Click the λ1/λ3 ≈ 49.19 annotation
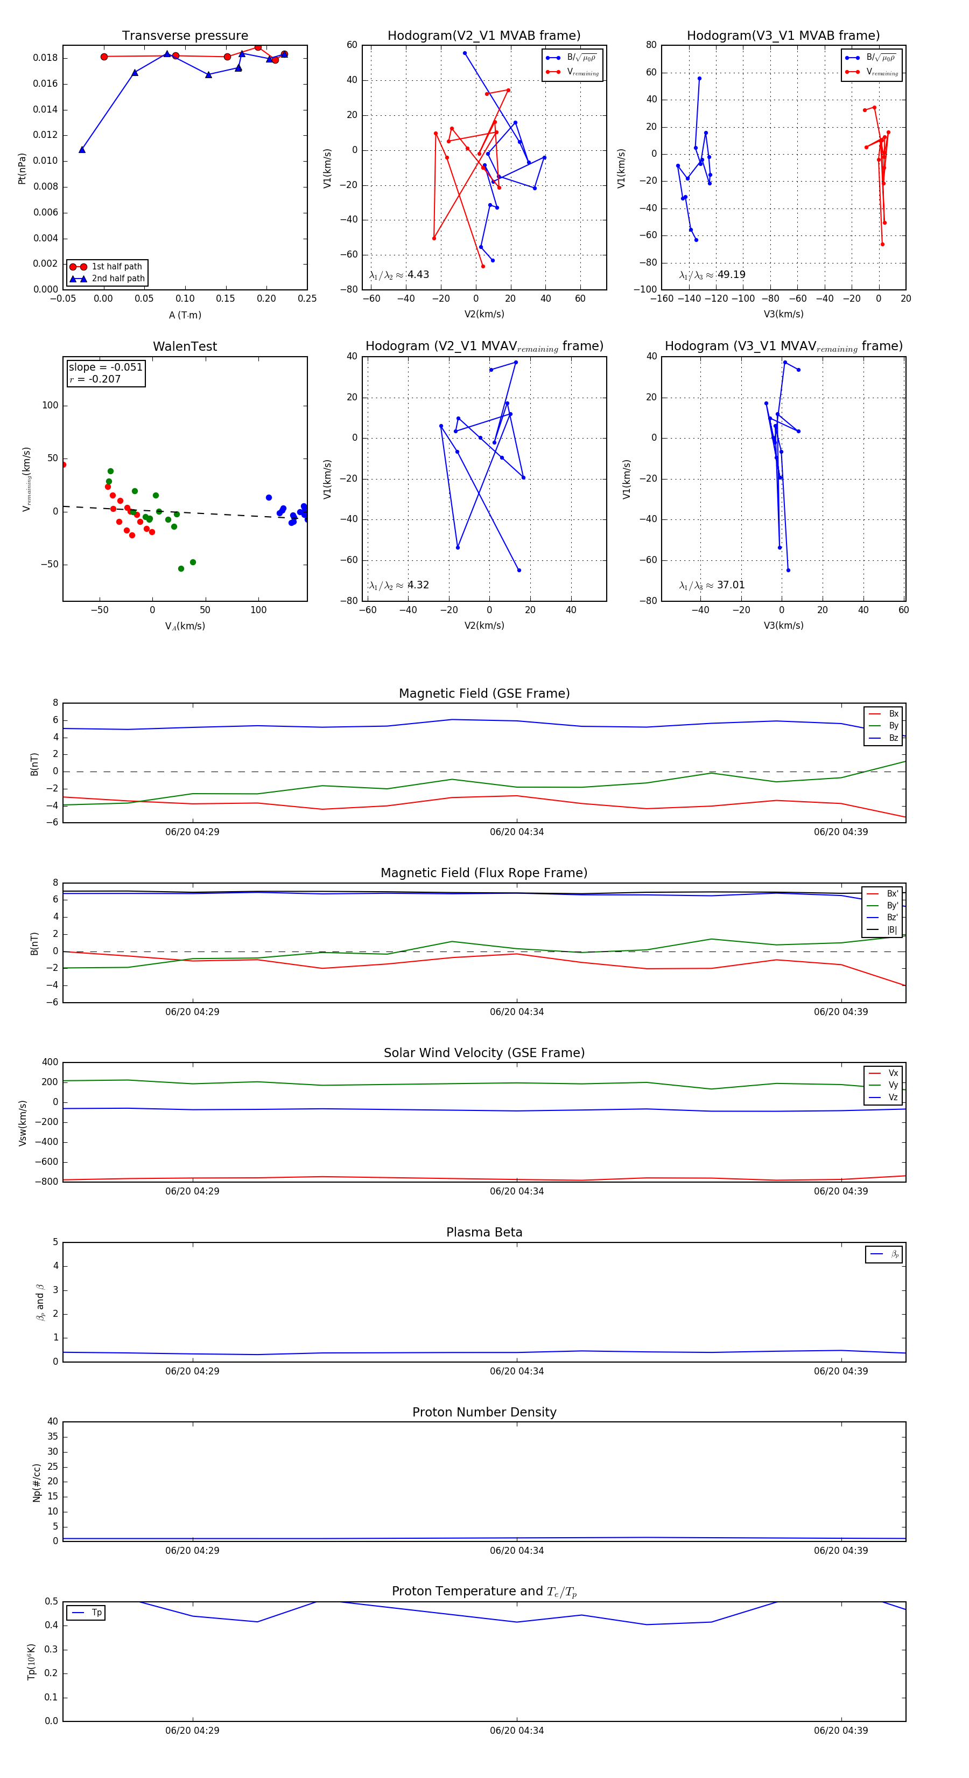Image resolution: width=969 pixels, height=1778 pixels. 712,275
